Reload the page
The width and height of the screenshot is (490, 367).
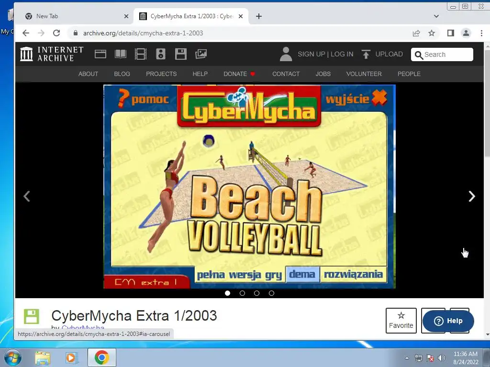tap(56, 33)
